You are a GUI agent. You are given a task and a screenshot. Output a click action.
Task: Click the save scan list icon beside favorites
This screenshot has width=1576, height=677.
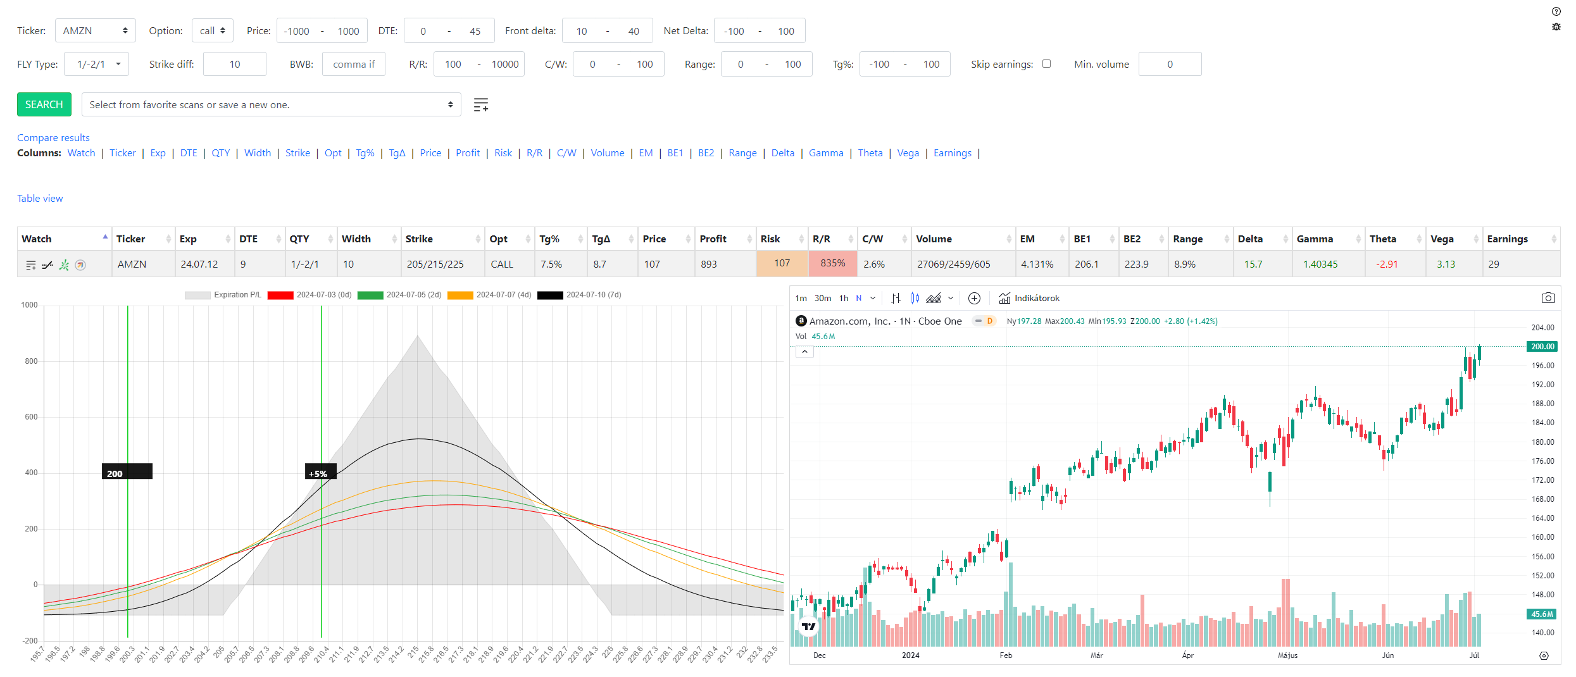[x=481, y=104]
